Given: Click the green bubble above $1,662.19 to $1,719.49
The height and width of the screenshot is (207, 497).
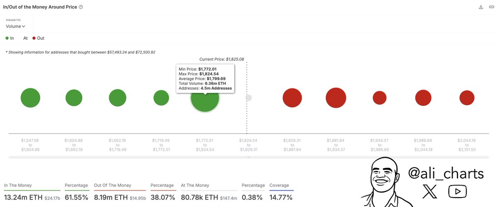Looking at the screenshot, I should pos(117,98).
